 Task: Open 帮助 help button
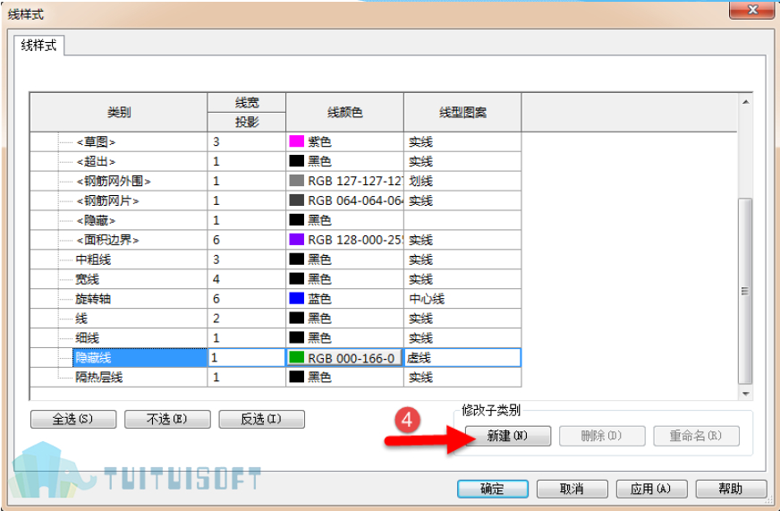(x=731, y=489)
